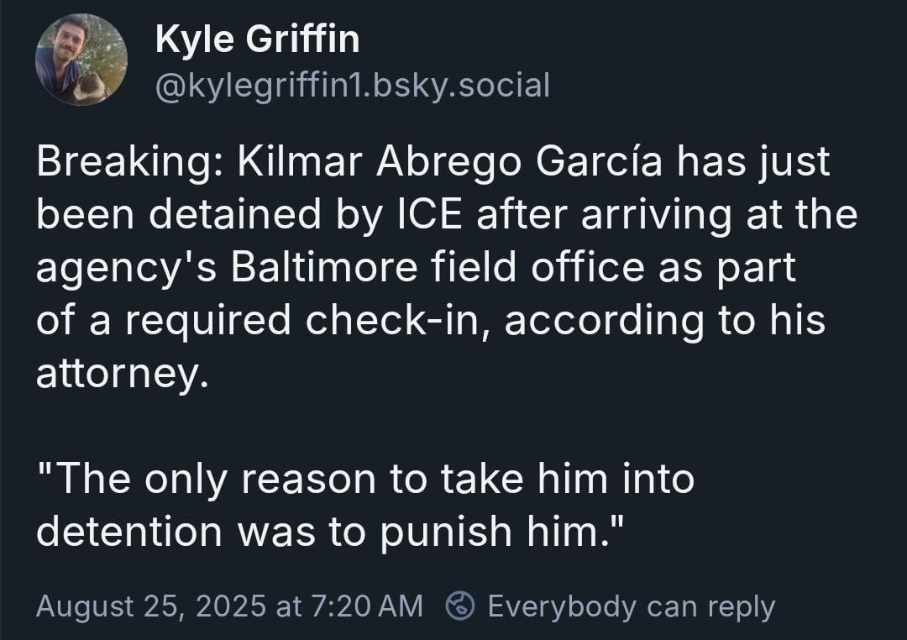The width and height of the screenshot is (907, 640).
Task: Click the August 25, 2025 timestamp
Action: 229,606
